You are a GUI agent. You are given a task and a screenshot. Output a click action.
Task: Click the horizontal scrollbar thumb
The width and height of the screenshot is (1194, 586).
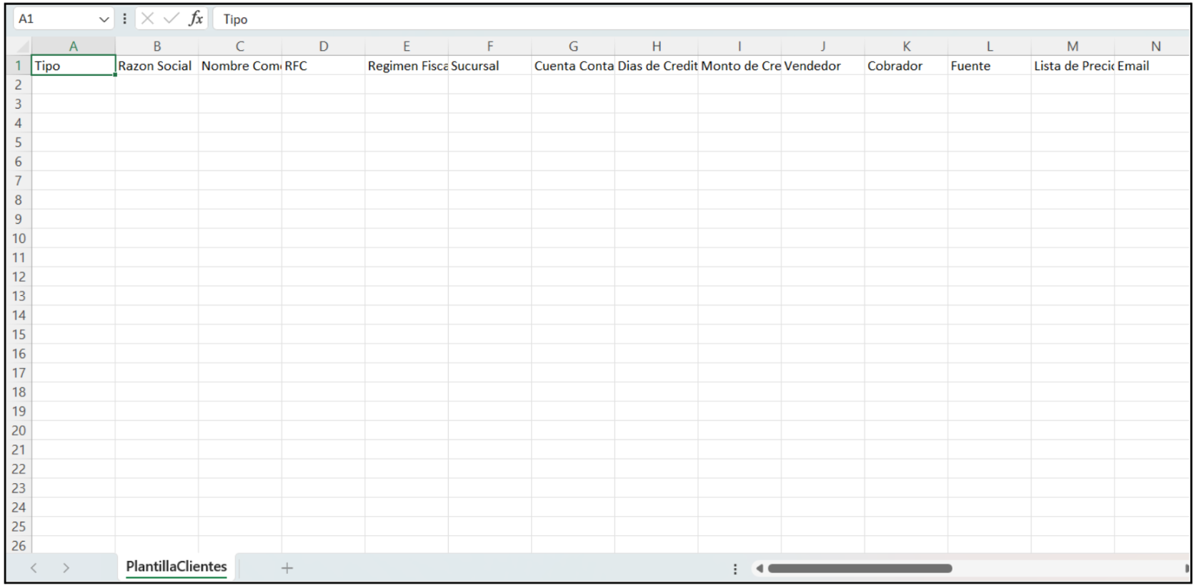point(860,569)
